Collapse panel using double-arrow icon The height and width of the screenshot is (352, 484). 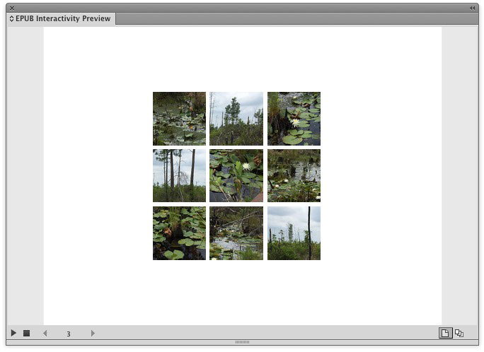click(x=472, y=8)
